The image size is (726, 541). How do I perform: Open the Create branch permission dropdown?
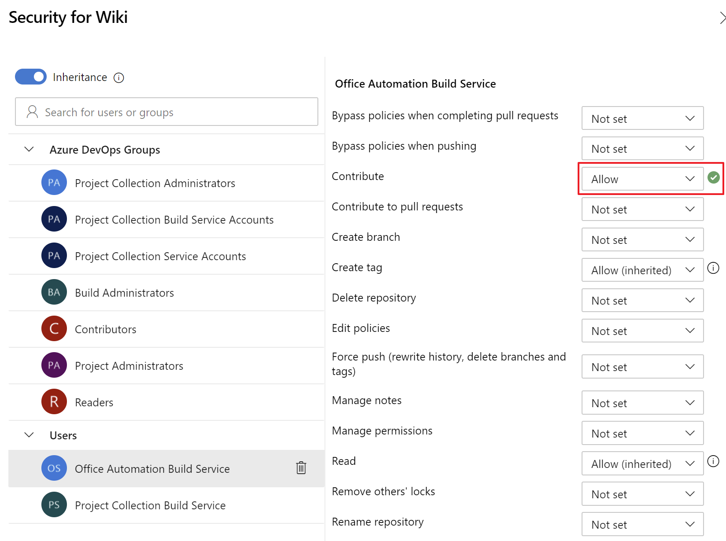tap(642, 239)
